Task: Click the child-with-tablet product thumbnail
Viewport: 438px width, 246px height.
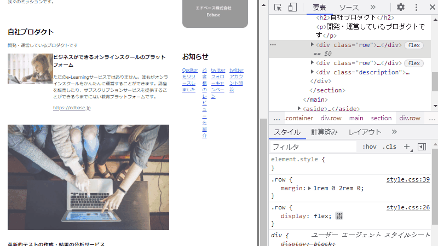Action: (x=30, y=69)
